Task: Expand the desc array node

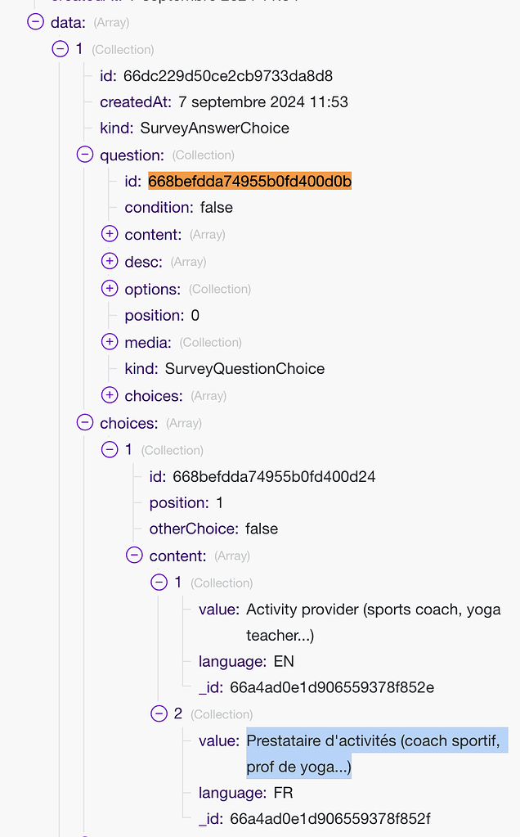Action: pyautogui.click(x=110, y=262)
